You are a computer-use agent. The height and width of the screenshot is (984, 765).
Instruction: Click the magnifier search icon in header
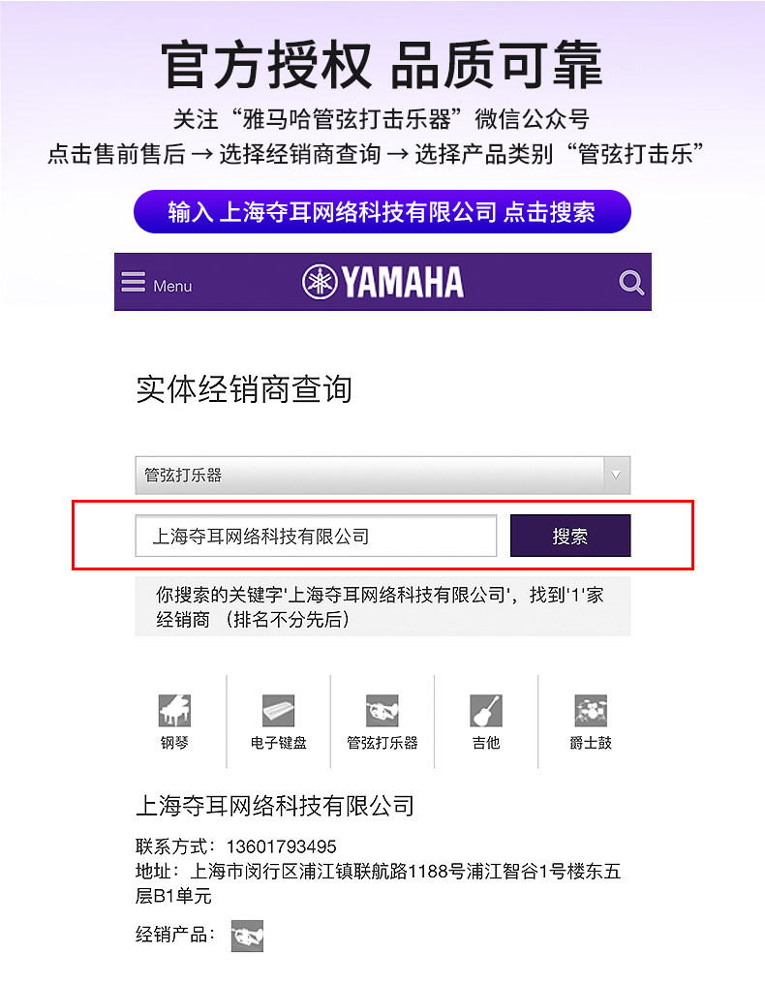[x=631, y=283]
